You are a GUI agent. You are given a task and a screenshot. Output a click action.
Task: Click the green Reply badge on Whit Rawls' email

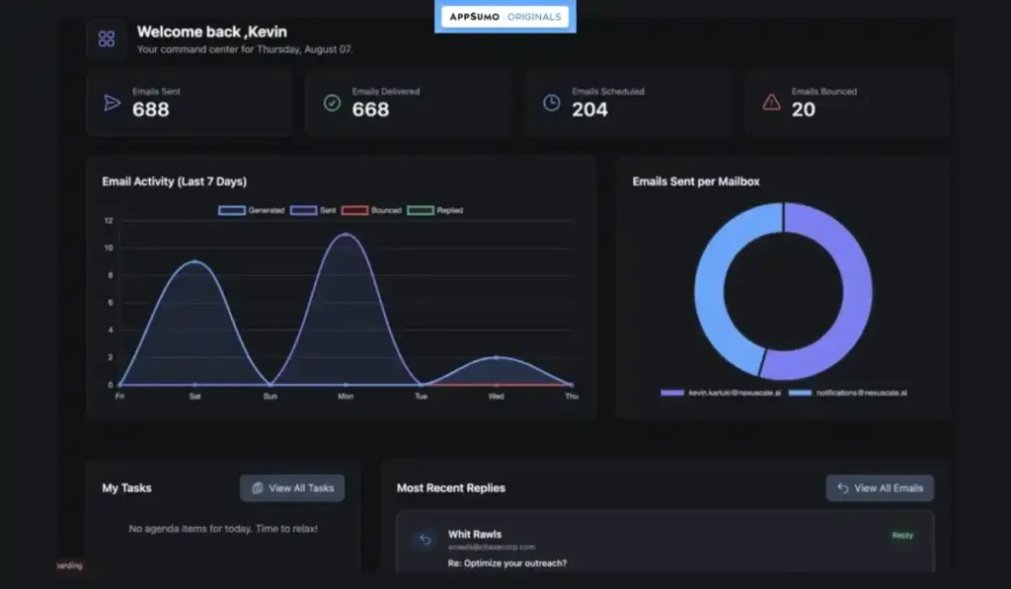(x=902, y=536)
